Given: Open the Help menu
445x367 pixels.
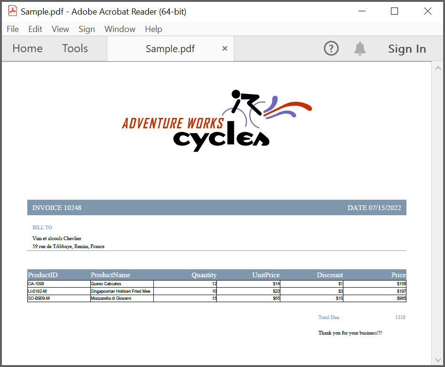Looking at the screenshot, I should pyautogui.click(x=153, y=29).
